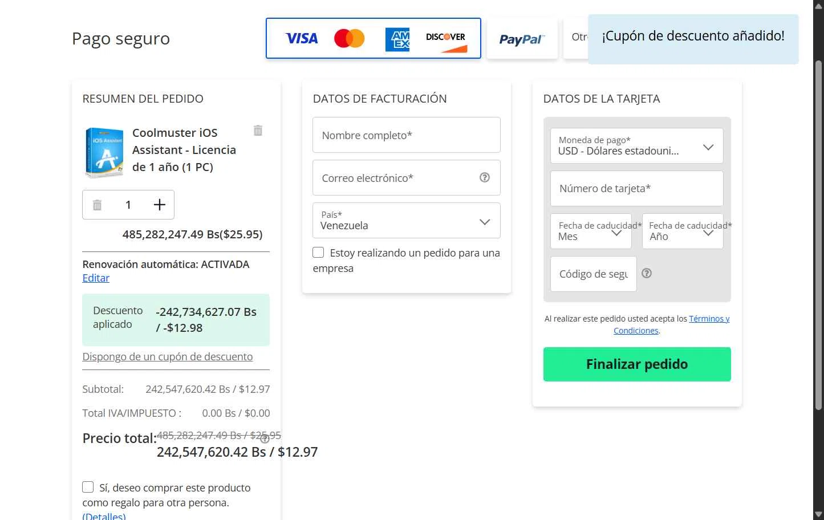Check the business order checkbox

[319, 253]
